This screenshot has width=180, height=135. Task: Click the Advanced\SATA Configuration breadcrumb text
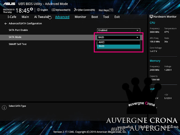coord(25,23)
